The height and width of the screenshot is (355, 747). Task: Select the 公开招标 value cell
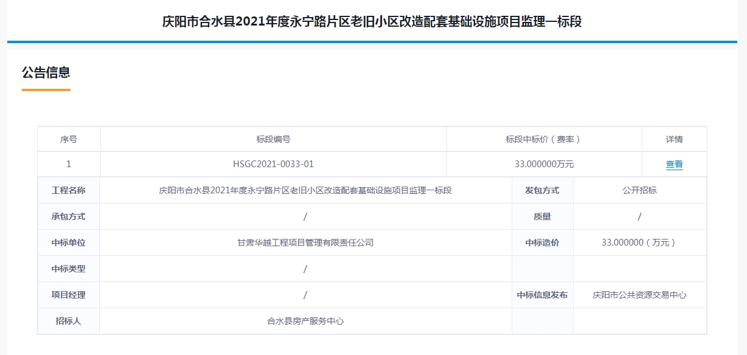click(x=639, y=190)
